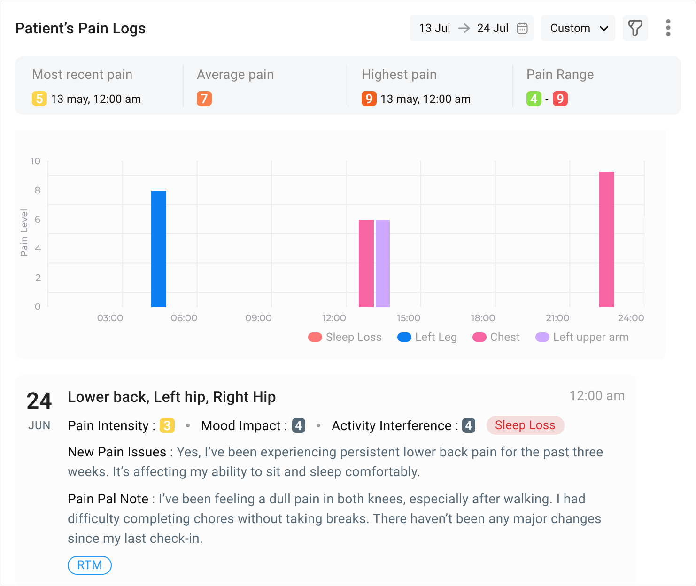696x586 pixels.
Task: Click the Pain Range badge showing 9
Action: [560, 99]
